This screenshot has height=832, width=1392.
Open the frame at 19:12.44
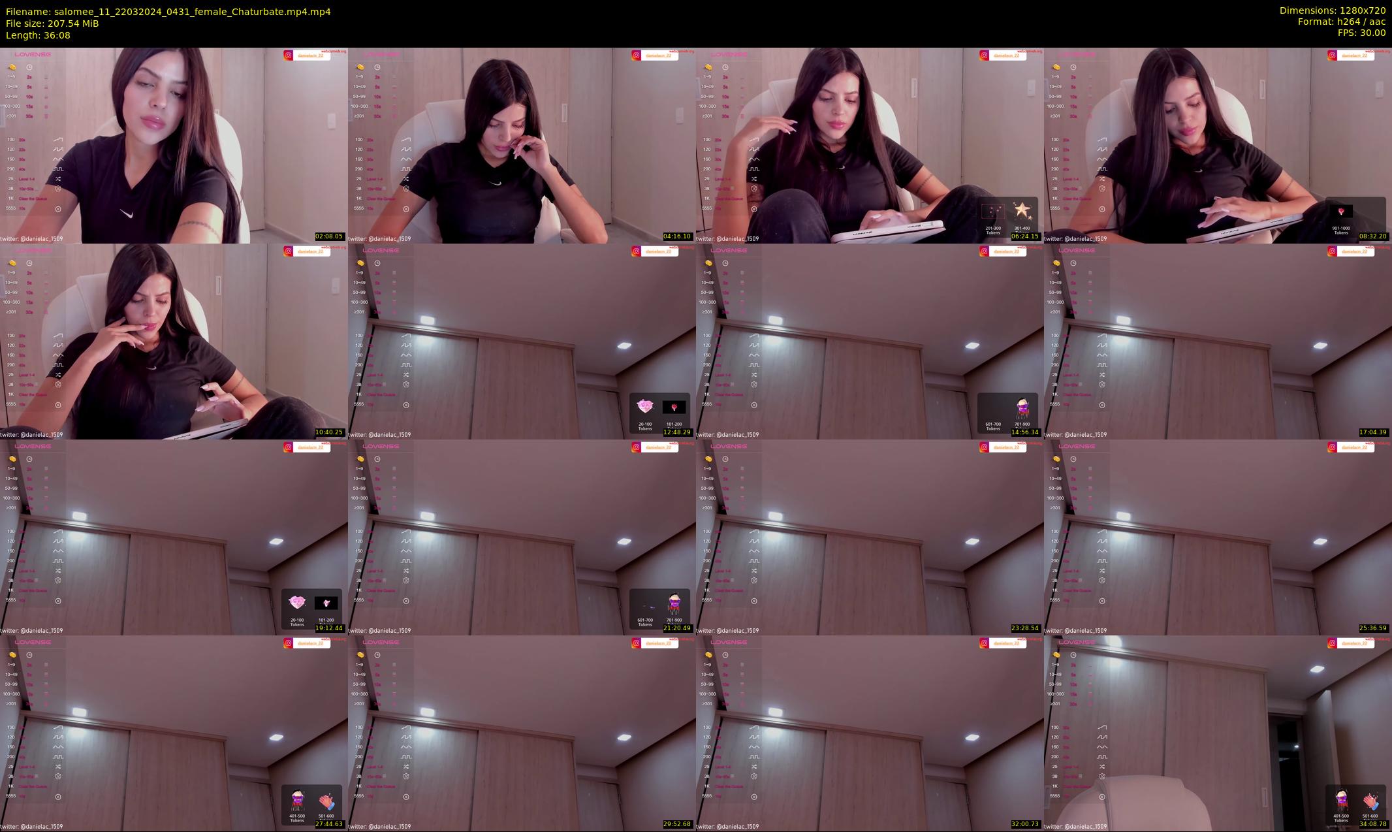pos(174,537)
